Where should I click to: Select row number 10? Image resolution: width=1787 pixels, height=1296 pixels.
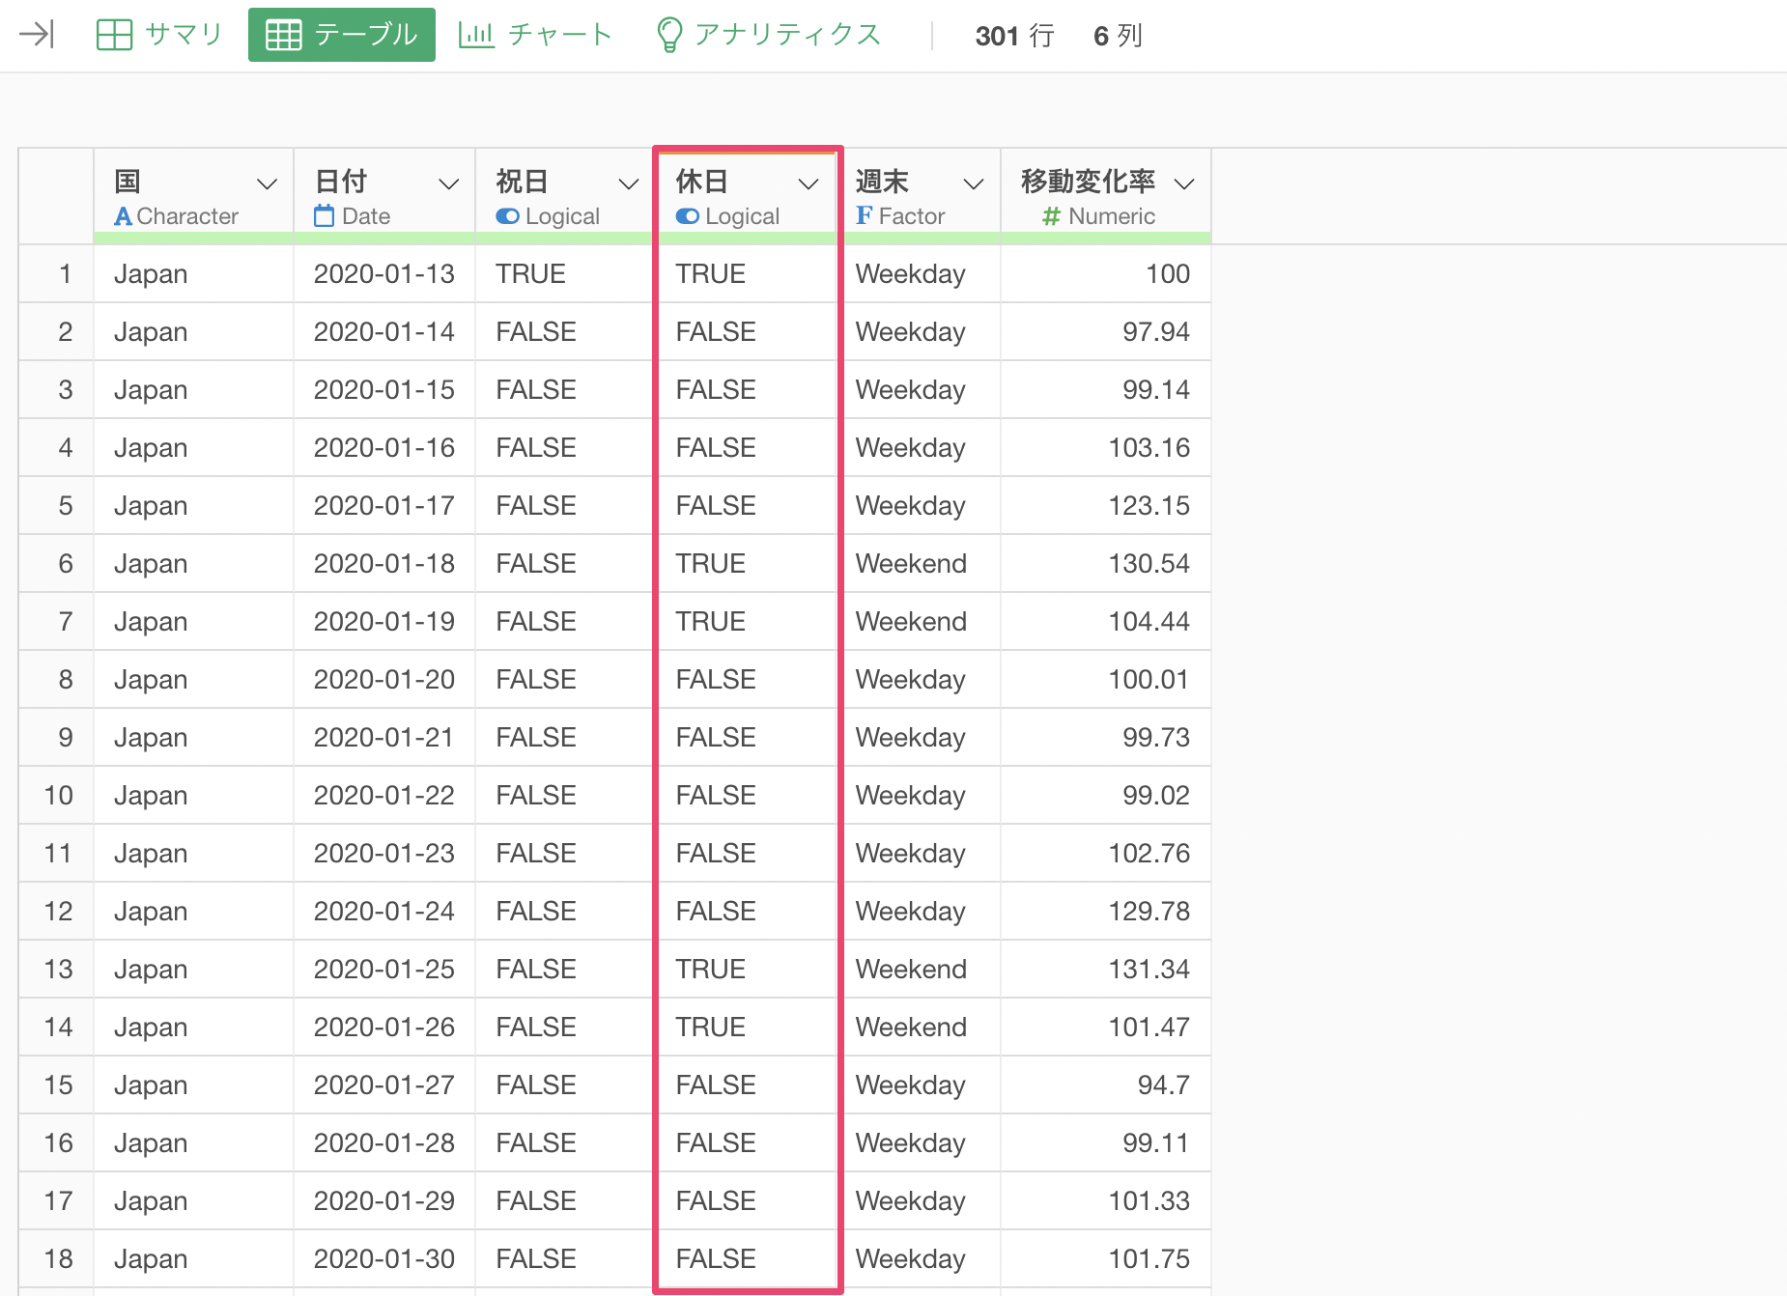pyautogui.click(x=57, y=796)
